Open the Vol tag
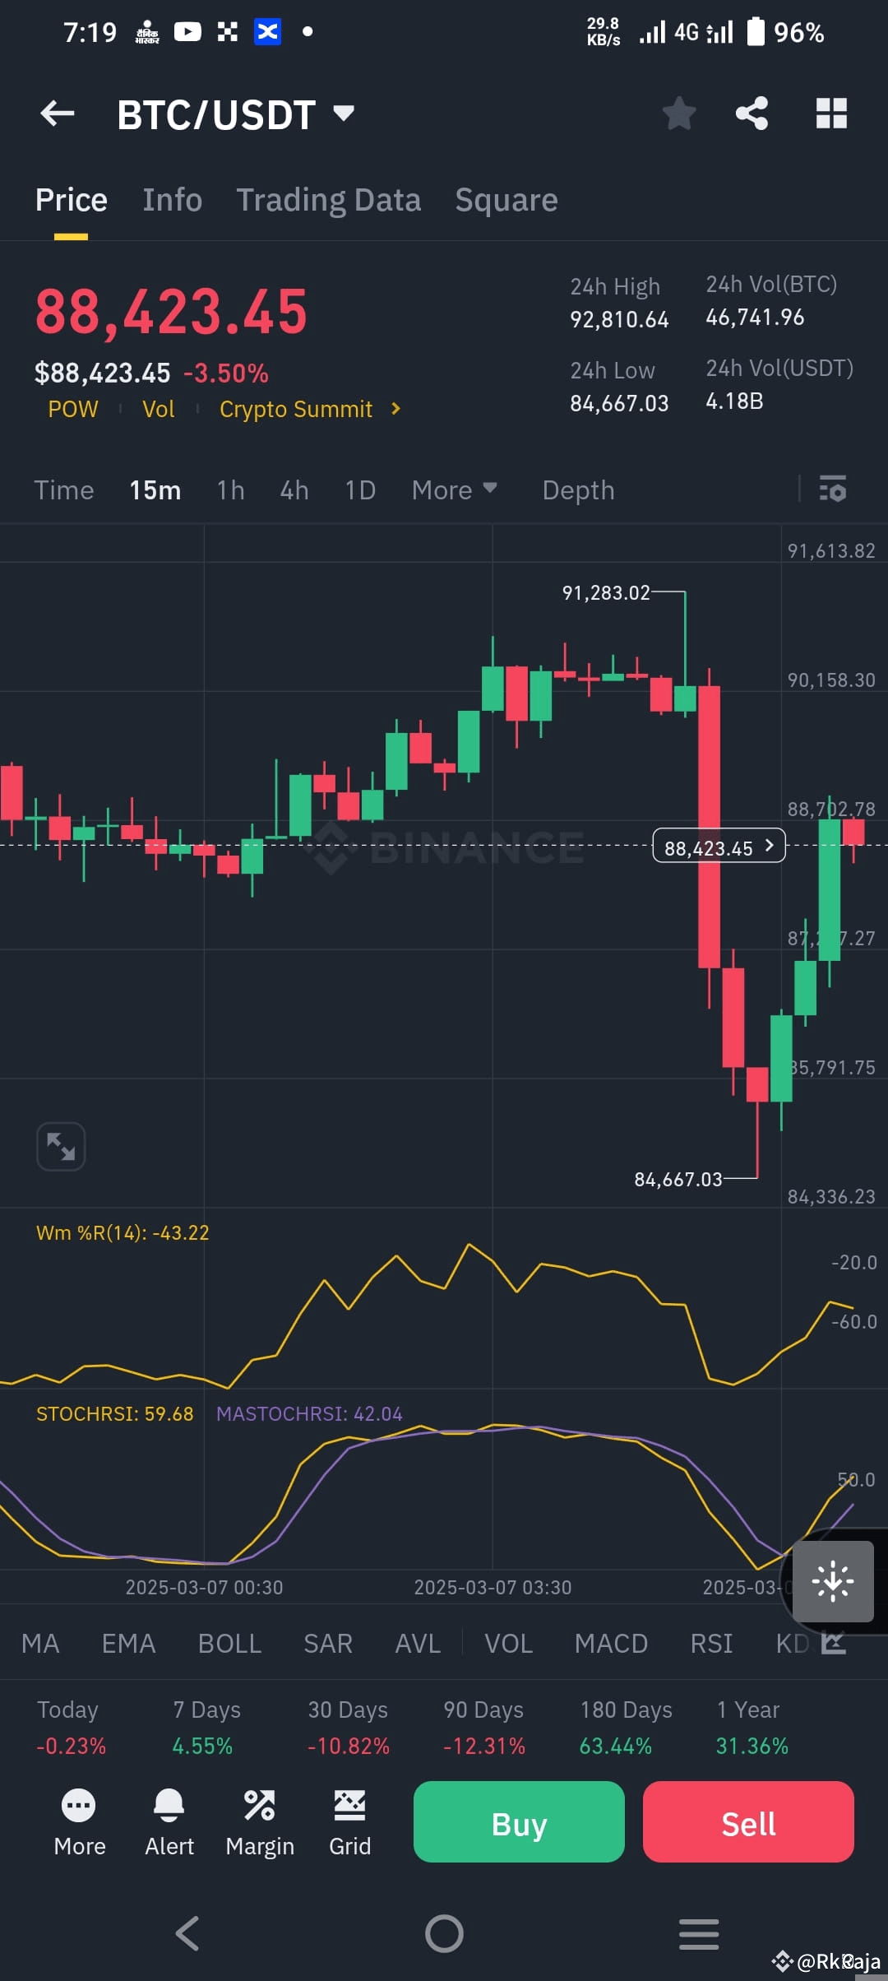Image resolution: width=888 pixels, height=1981 pixels. 159,409
